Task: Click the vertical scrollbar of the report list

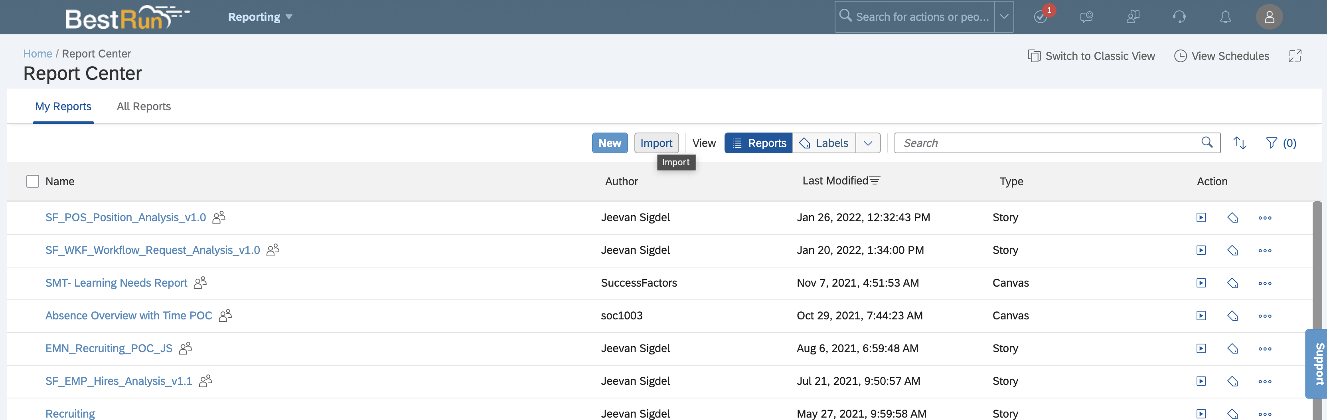Action: pyautogui.click(x=1317, y=268)
